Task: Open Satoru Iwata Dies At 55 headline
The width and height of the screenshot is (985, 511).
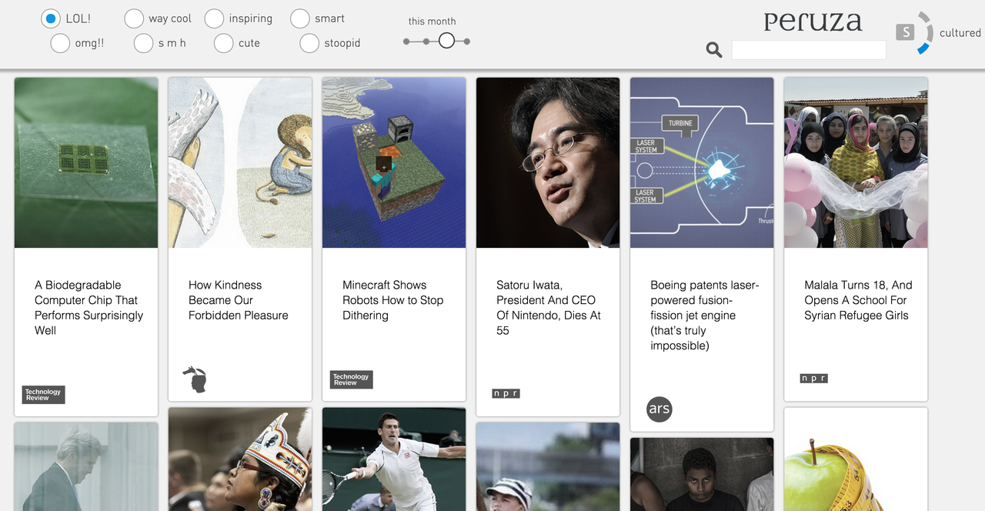Action: [x=549, y=308]
